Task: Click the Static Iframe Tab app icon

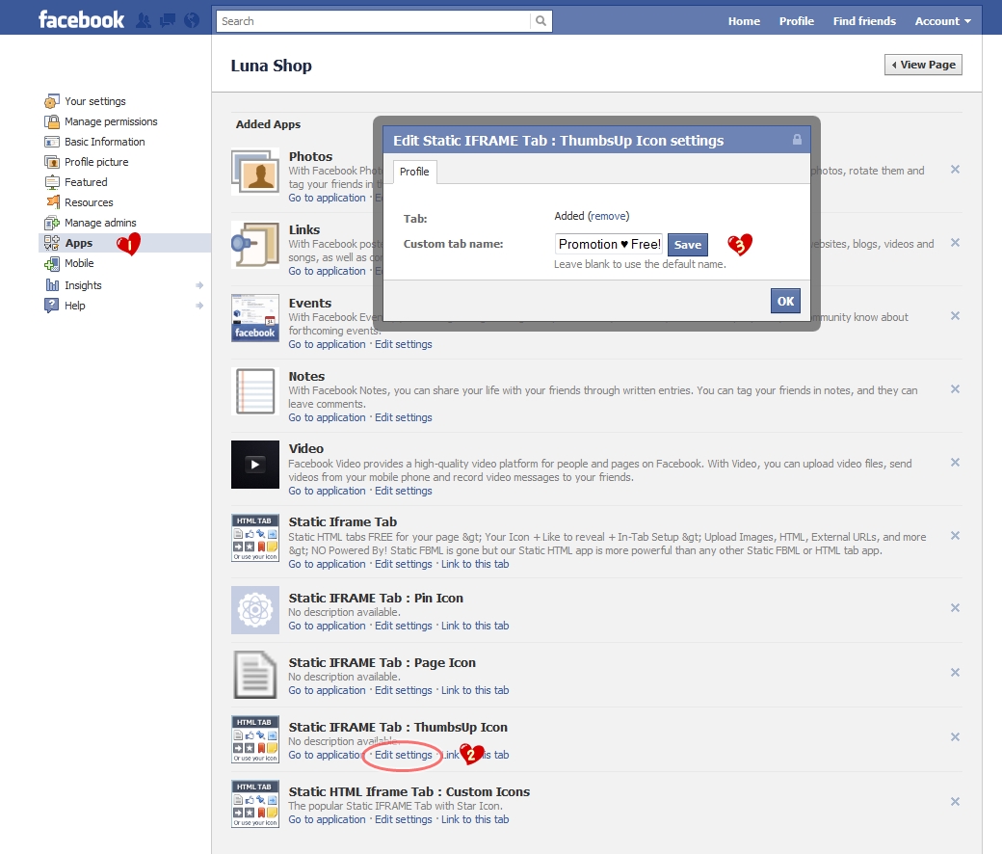Action: [255, 538]
